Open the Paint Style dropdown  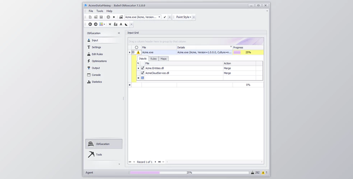click(184, 17)
